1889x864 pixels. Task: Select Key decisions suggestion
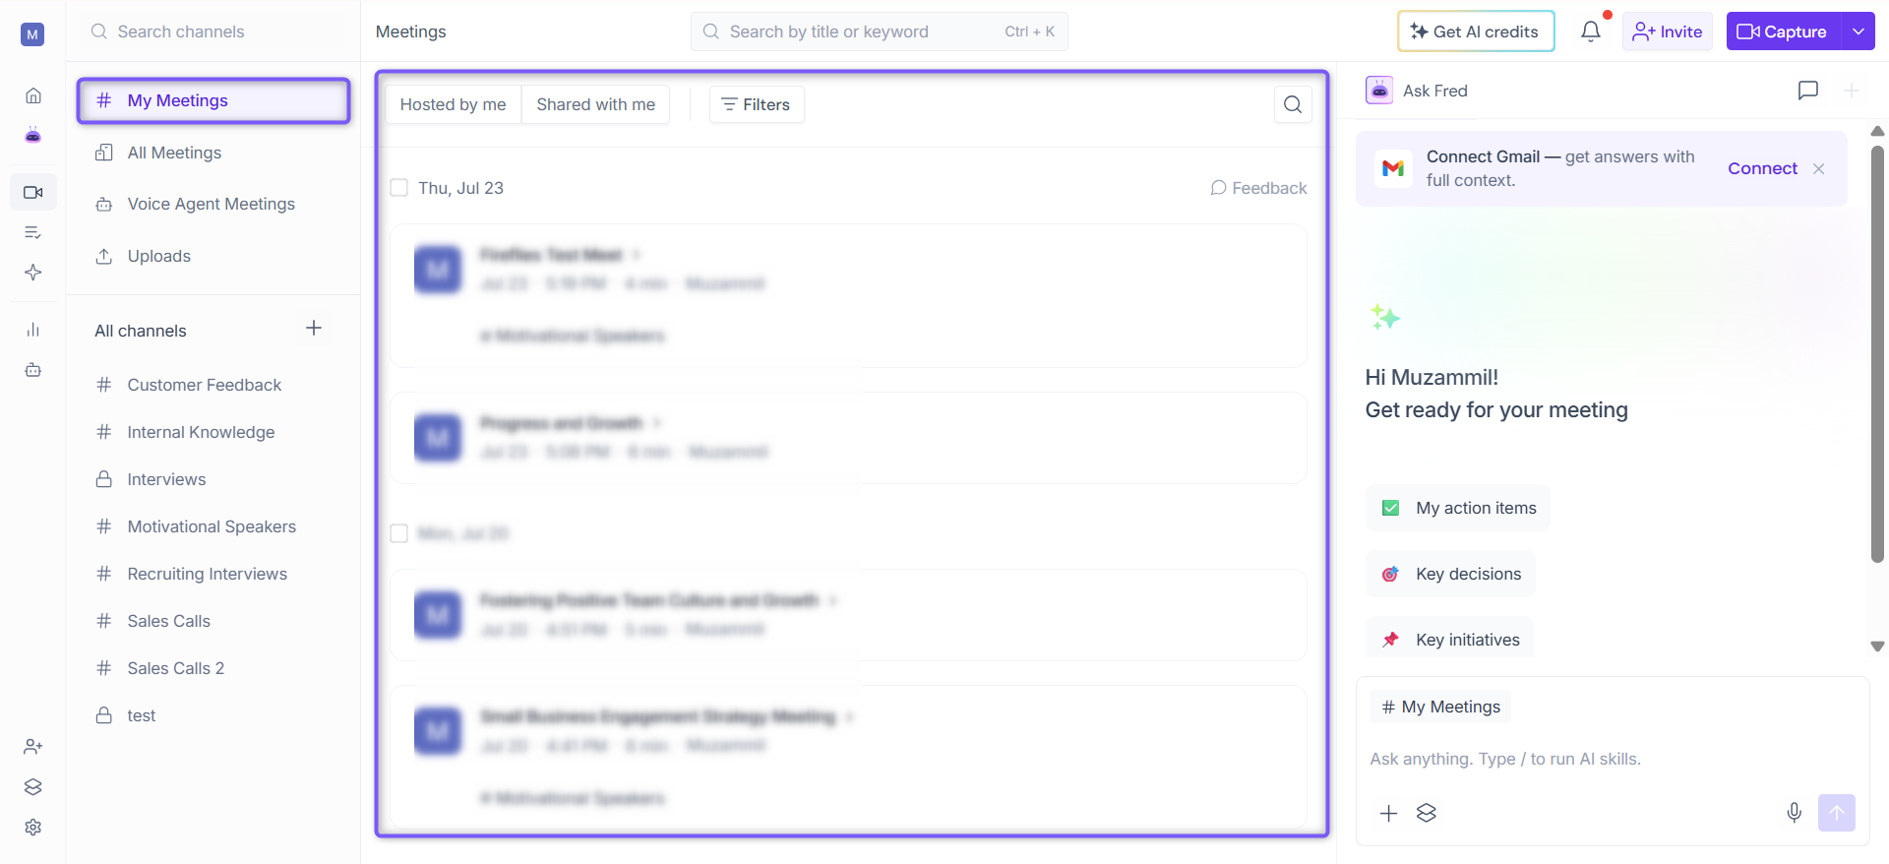click(x=1450, y=574)
